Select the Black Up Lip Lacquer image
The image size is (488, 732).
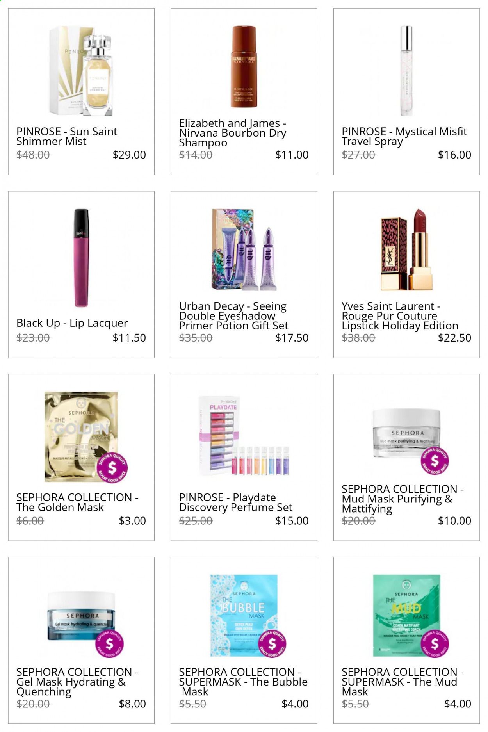tap(81, 258)
